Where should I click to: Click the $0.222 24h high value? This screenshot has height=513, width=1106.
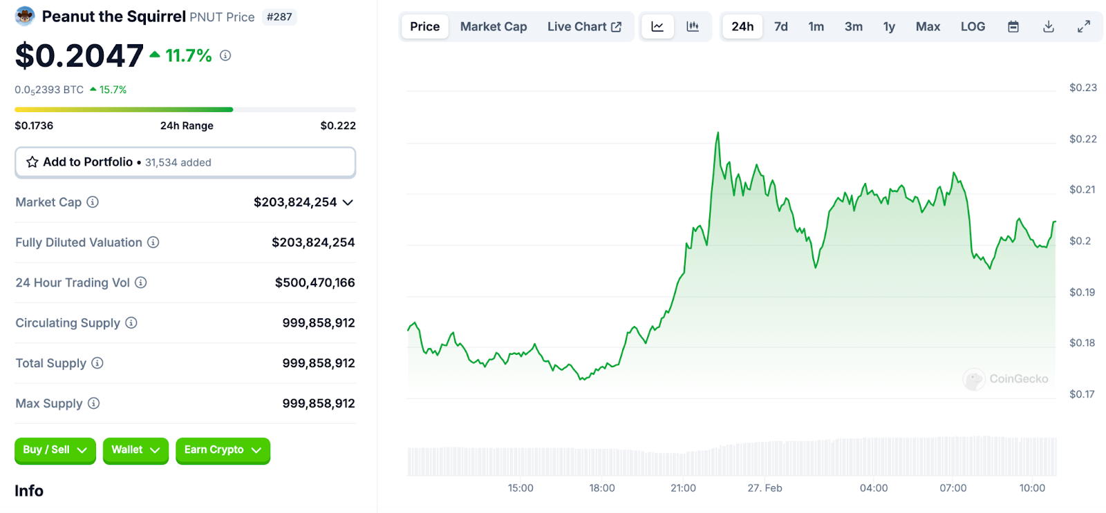tap(338, 126)
